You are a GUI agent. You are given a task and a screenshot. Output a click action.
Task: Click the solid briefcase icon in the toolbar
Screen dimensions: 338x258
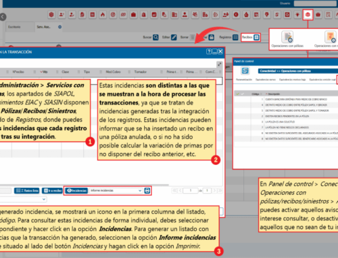133,15
